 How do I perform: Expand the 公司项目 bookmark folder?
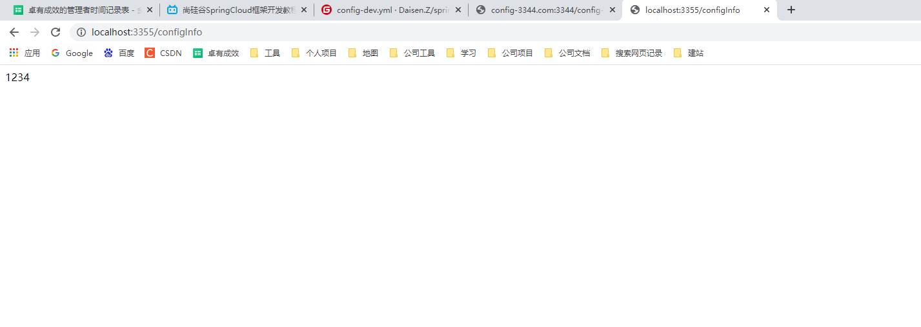click(x=510, y=53)
